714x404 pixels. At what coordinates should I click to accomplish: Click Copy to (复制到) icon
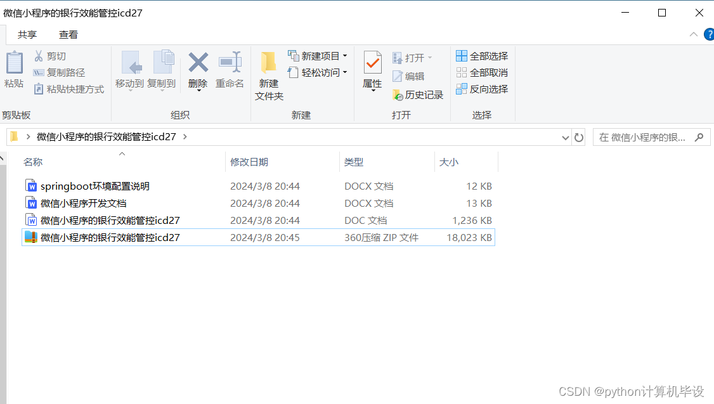164,62
